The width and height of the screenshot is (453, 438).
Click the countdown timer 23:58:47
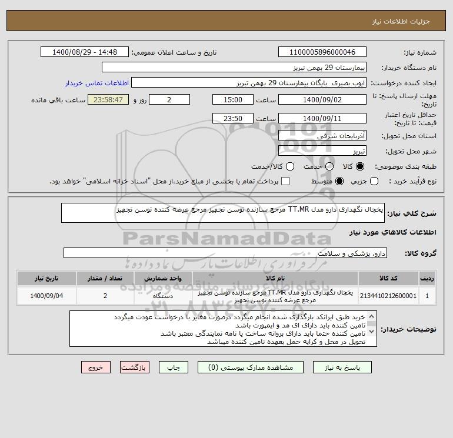pos(108,99)
